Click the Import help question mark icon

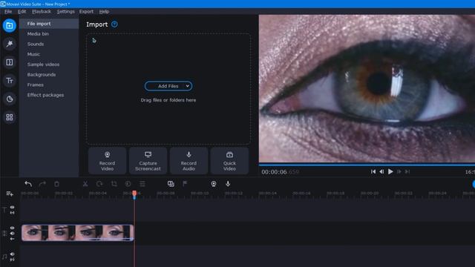pyautogui.click(x=114, y=24)
